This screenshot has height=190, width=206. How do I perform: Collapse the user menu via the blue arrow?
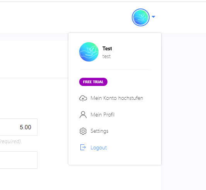click(x=153, y=17)
